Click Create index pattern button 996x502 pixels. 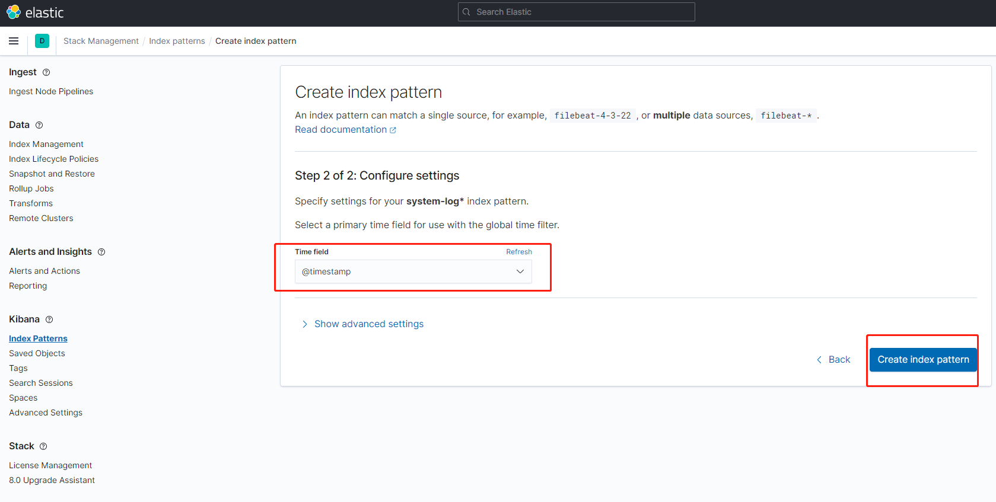pyautogui.click(x=923, y=360)
